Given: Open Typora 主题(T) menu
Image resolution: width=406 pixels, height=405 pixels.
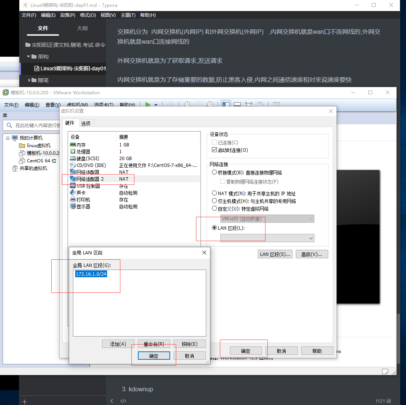Looking at the screenshot, I should 128,15.
